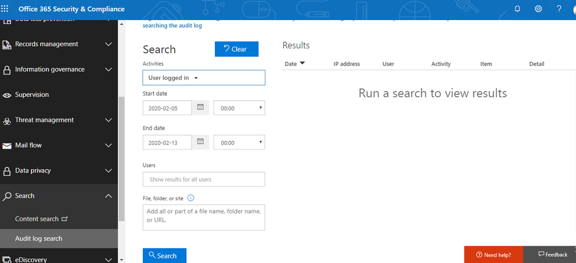Click the Date column header text

(290, 64)
